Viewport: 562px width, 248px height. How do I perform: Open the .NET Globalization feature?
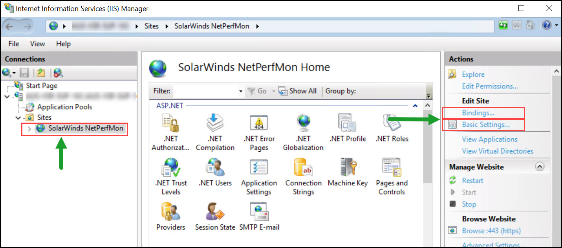click(x=303, y=123)
